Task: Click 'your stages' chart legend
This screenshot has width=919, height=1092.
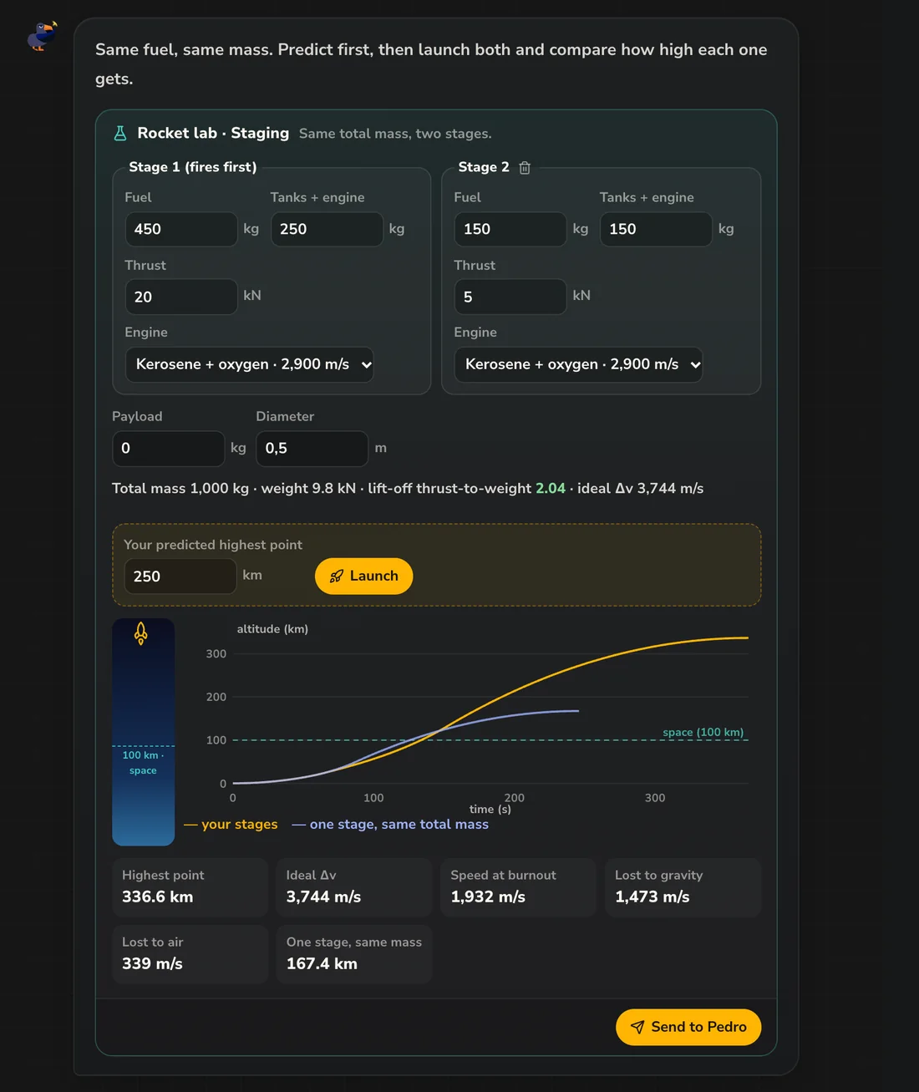Action: tap(231, 824)
